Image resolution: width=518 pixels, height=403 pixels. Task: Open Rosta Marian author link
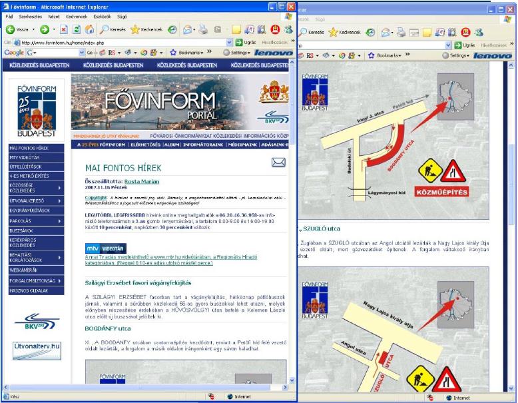[x=142, y=181]
